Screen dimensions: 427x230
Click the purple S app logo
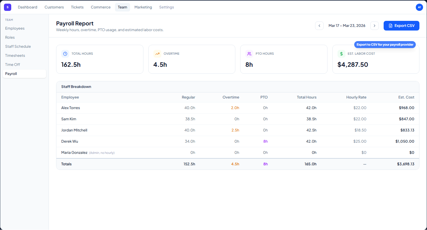click(x=8, y=7)
